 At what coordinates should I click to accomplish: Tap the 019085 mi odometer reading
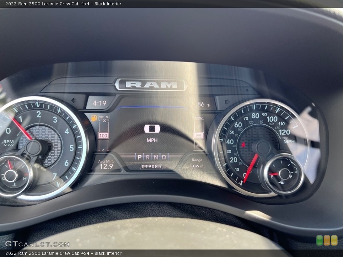pyautogui.click(x=154, y=167)
